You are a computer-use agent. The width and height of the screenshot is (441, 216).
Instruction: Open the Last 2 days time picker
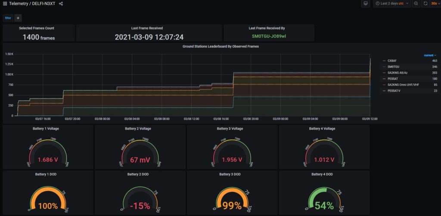(392, 3)
